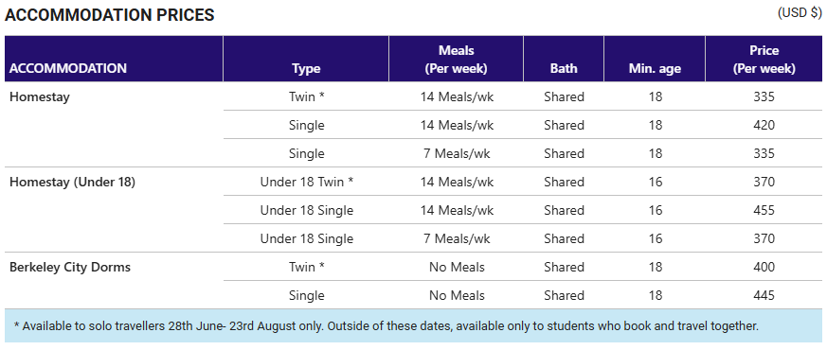Screen dimensions: 827x350
Task: Select No Meals in the Dorms Twin row
Action: (457, 268)
